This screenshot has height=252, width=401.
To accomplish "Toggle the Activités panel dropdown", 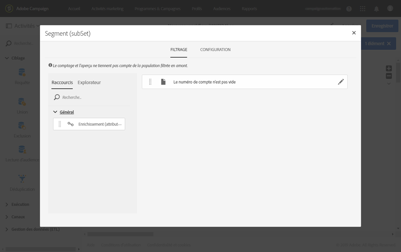I will click(x=38, y=26).
